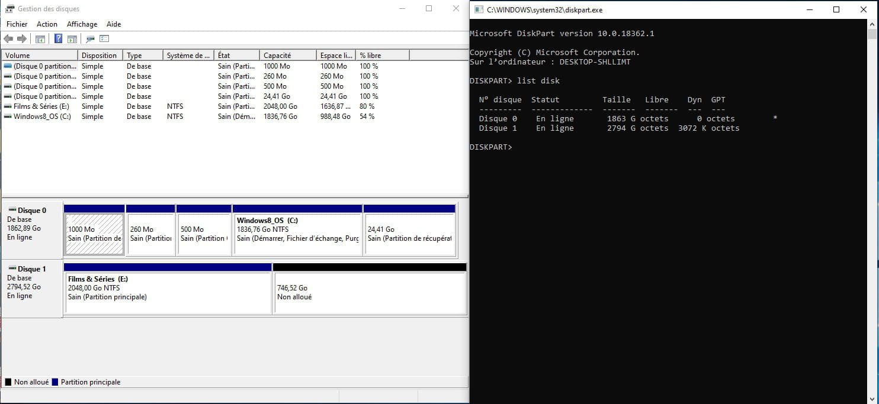Click the checklist view toolbar icon

104,39
